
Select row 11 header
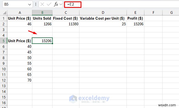click(x=3, y=75)
